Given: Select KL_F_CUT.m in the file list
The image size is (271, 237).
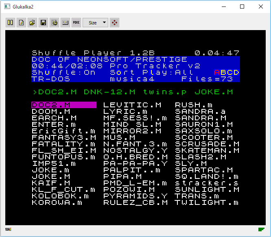Looking at the screenshot, I should click(x=63, y=190).
